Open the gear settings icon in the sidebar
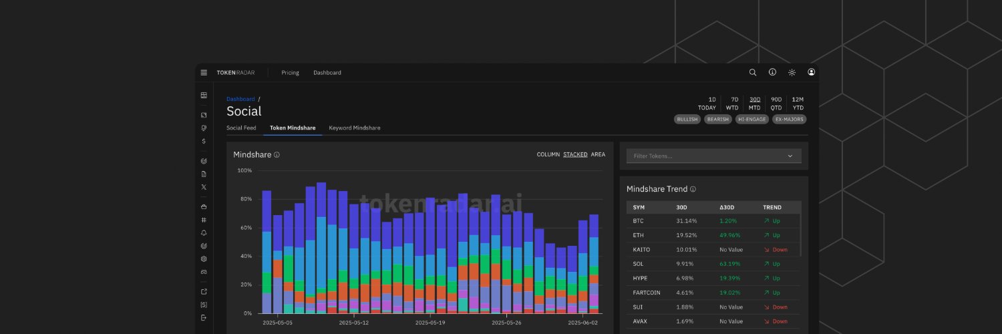 pyautogui.click(x=204, y=259)
